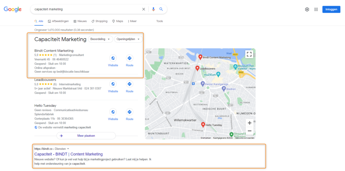Zoom out on the map with minus
The width and height of the screenshot is (345, 171).
tap(250, 131)
